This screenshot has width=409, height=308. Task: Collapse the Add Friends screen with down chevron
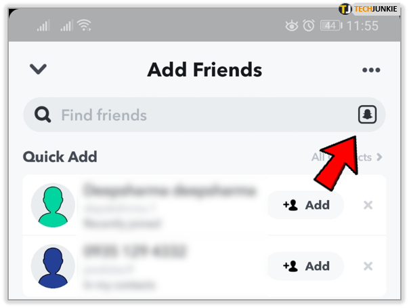pos(38,69)
